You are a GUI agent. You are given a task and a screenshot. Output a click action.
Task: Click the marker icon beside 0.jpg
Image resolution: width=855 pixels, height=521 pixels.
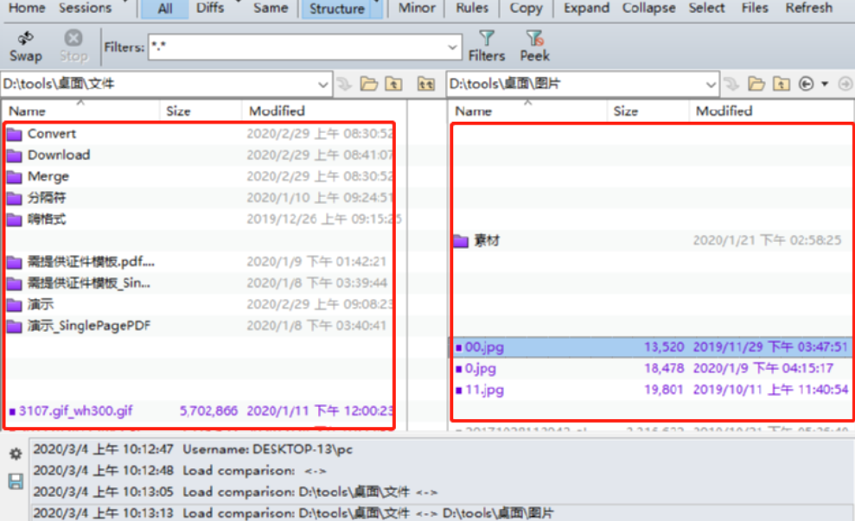click(458, 370)
